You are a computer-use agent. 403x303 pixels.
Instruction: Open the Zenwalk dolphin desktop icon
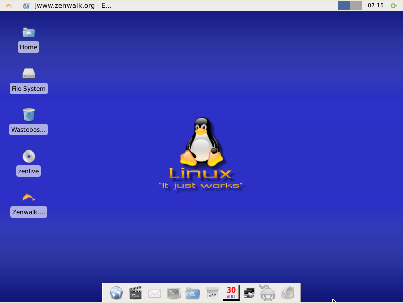[29, 197]
